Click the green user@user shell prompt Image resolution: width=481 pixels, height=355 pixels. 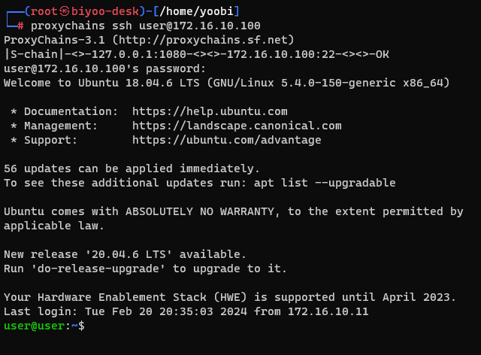point(34,326)
